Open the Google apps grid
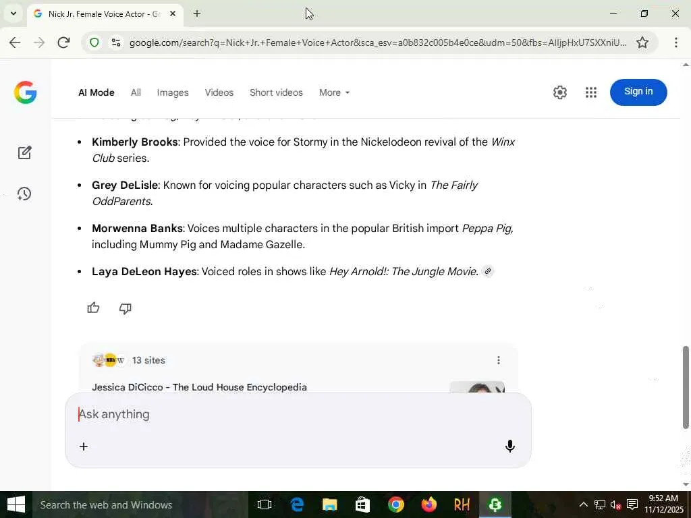This screenshot has width=691, height=518. click(591, 92)
